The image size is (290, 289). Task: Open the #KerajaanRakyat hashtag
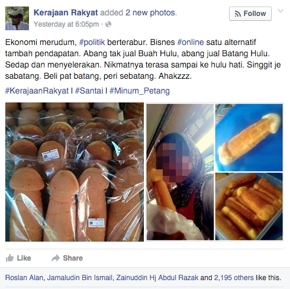(37, 91)
